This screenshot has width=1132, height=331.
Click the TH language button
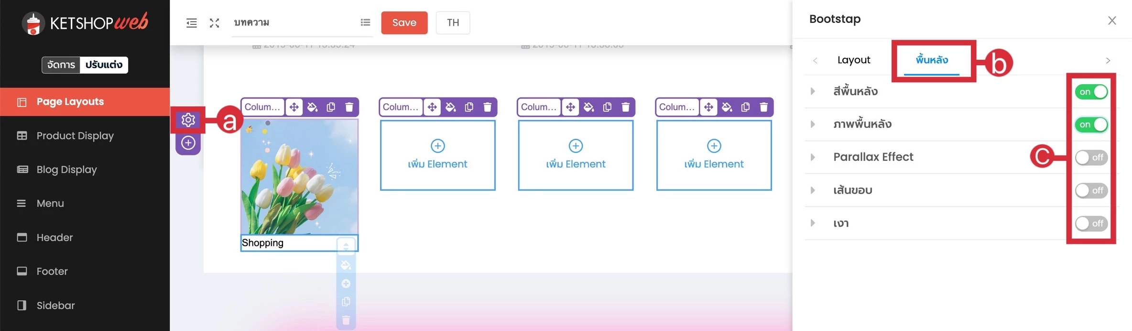coord(452,23)
